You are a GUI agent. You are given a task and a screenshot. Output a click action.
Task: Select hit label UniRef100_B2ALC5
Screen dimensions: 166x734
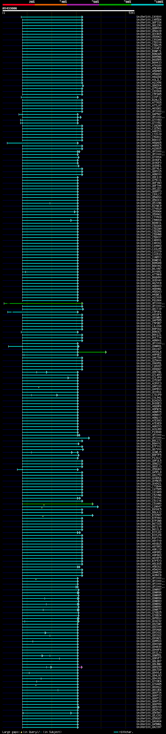(x=149, y=100)
